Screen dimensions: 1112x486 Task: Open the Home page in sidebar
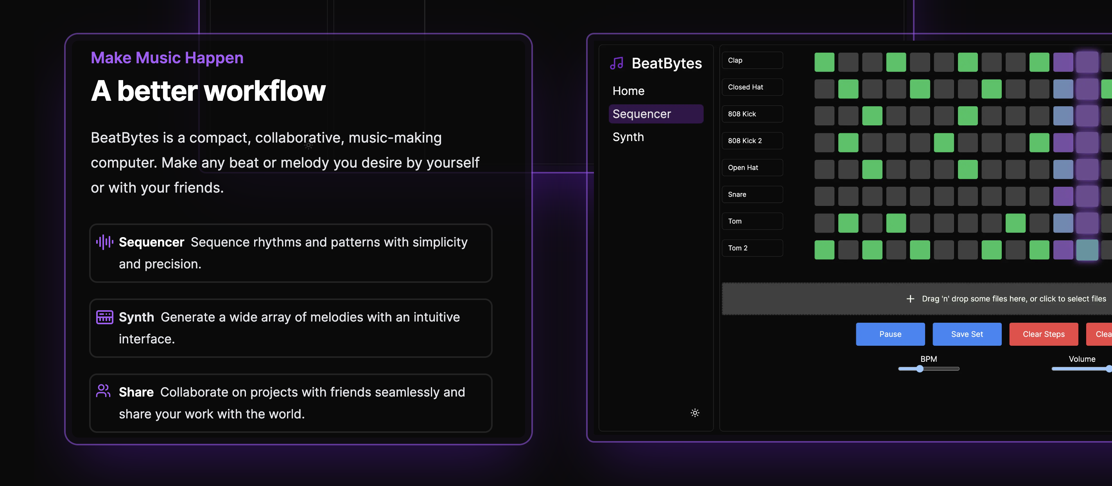[x=628, y=91]
